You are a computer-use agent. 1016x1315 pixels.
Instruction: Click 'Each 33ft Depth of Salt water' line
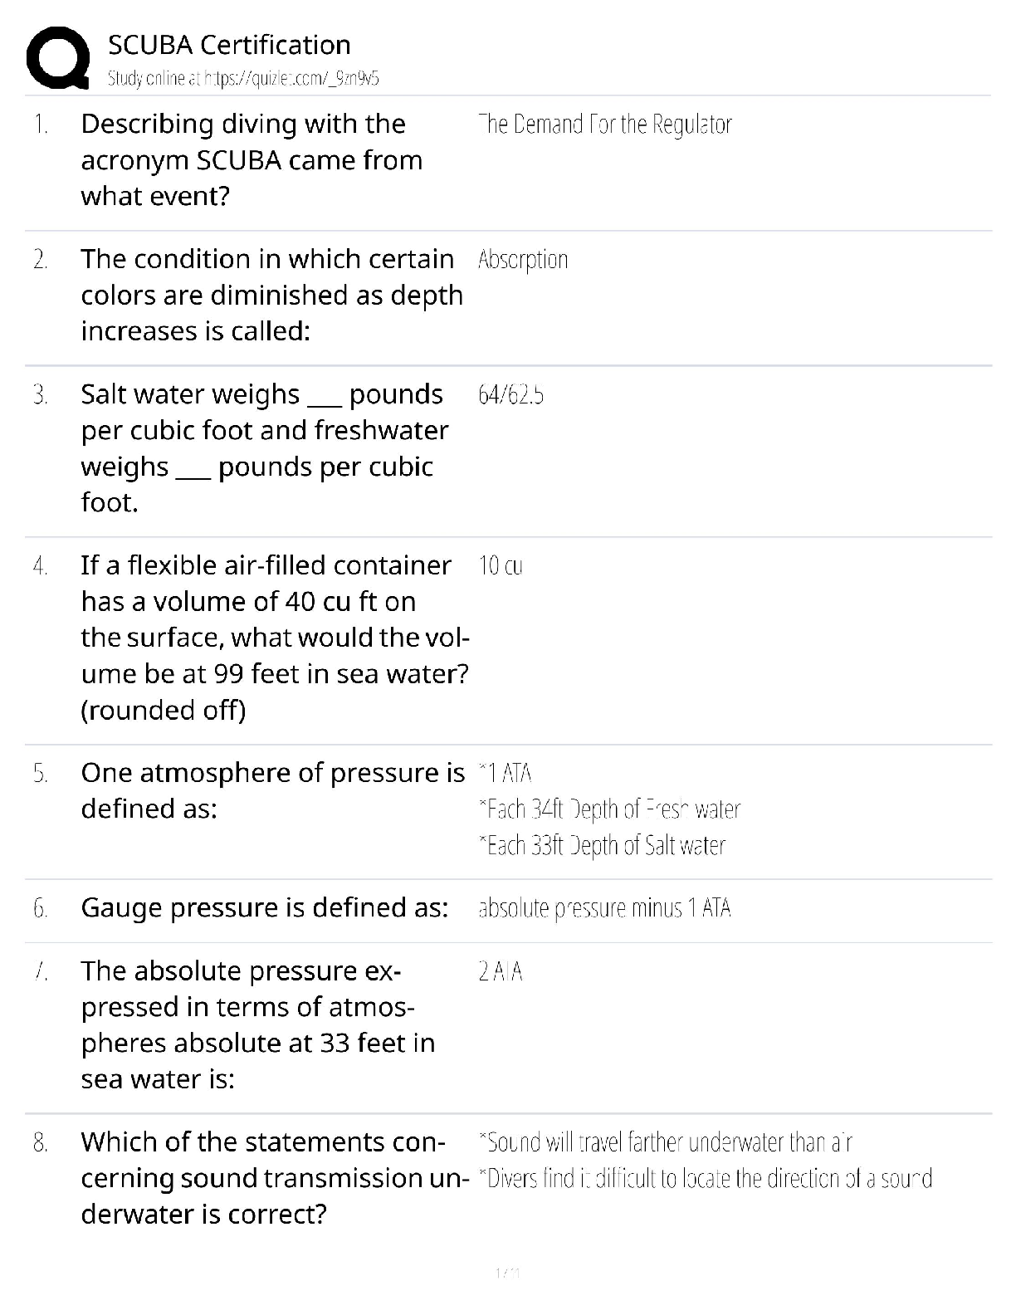click(603, 846)
